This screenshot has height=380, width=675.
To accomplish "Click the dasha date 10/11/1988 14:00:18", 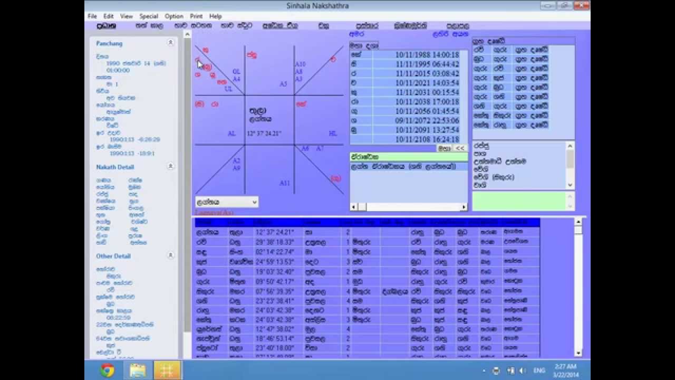I will pyautogui.click(x=427, y=55).
